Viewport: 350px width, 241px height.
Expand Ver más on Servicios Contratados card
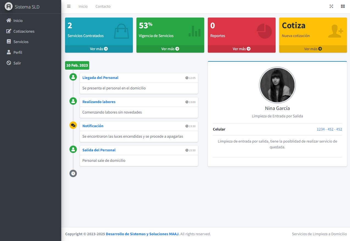[x=99, y=49]
